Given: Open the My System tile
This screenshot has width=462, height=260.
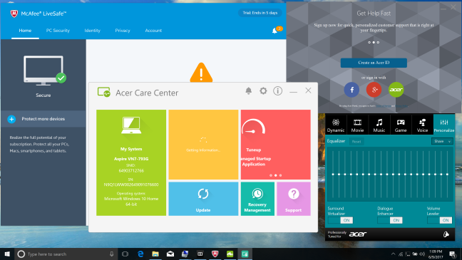Looking at the screenshot, I should 131,162.
